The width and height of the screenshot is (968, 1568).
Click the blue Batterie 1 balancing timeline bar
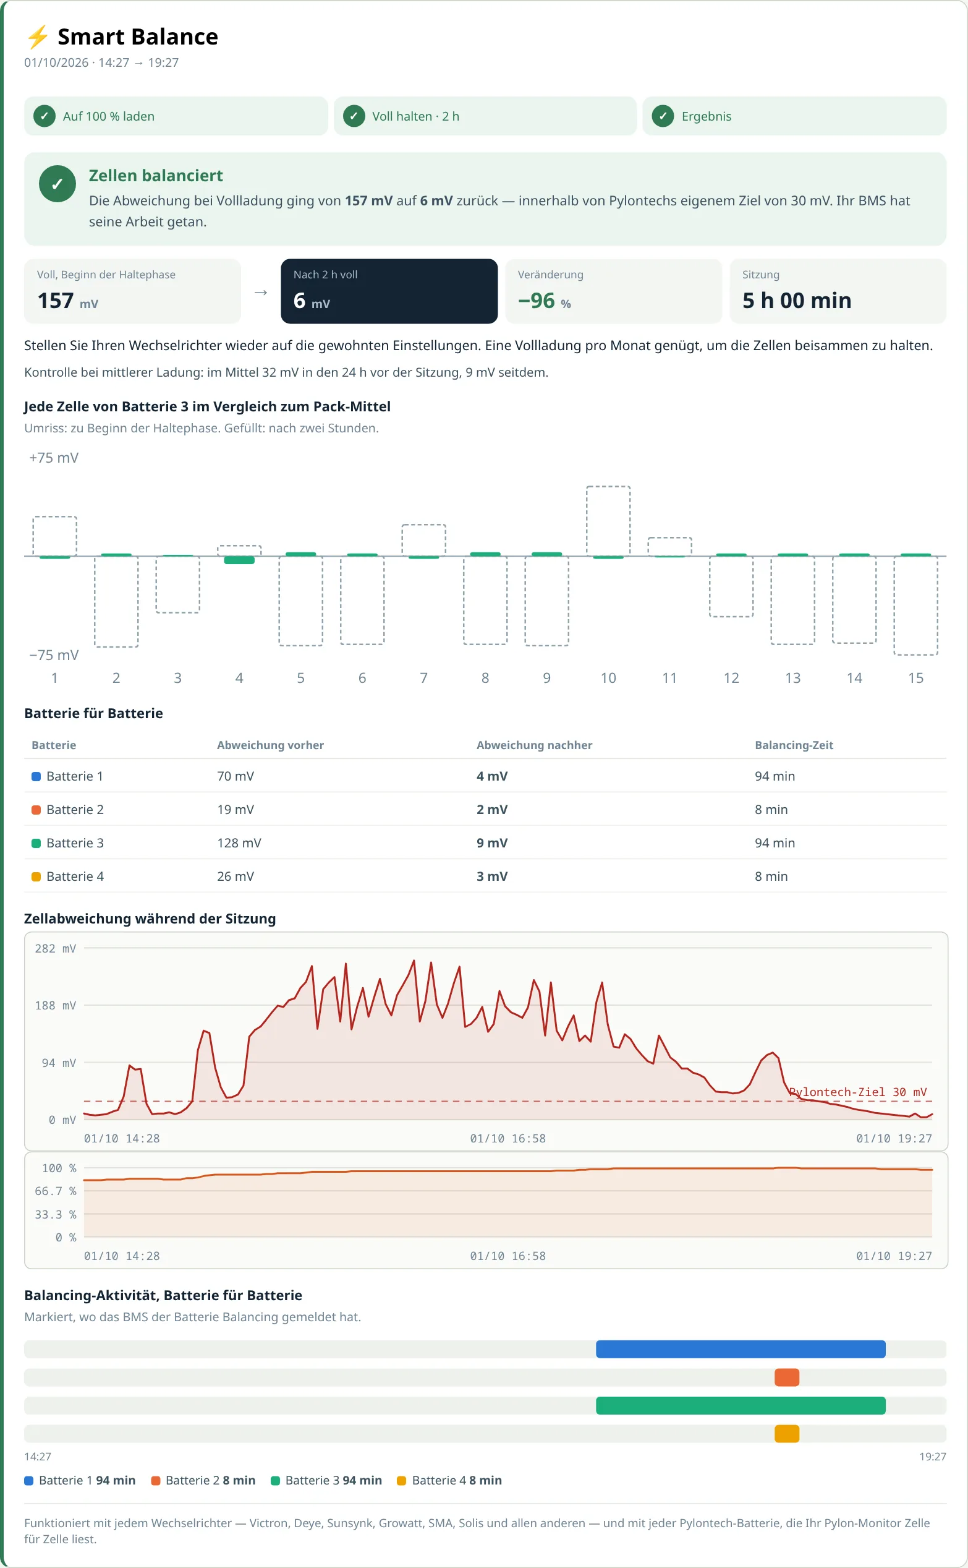tap(741, 1349)
